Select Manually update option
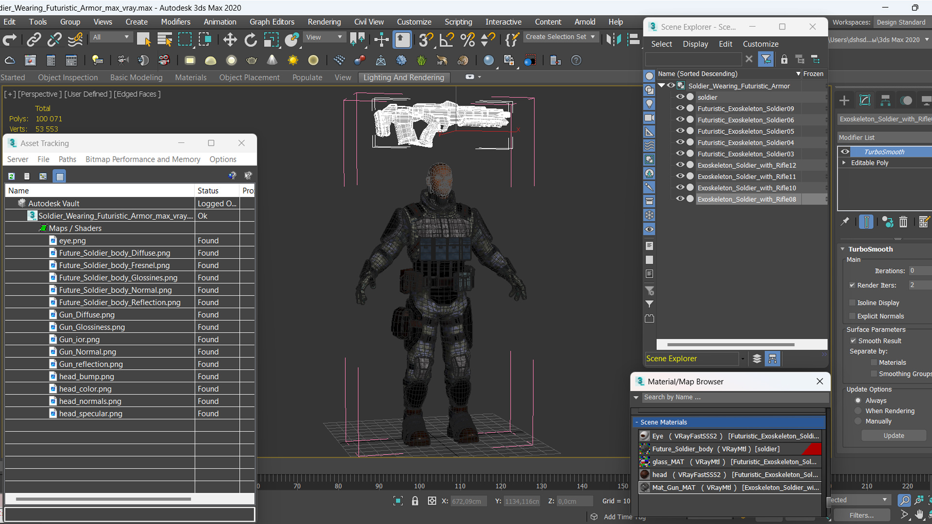Image resolution: width=932 pixels, height=524 pixels. coord(858,421)
